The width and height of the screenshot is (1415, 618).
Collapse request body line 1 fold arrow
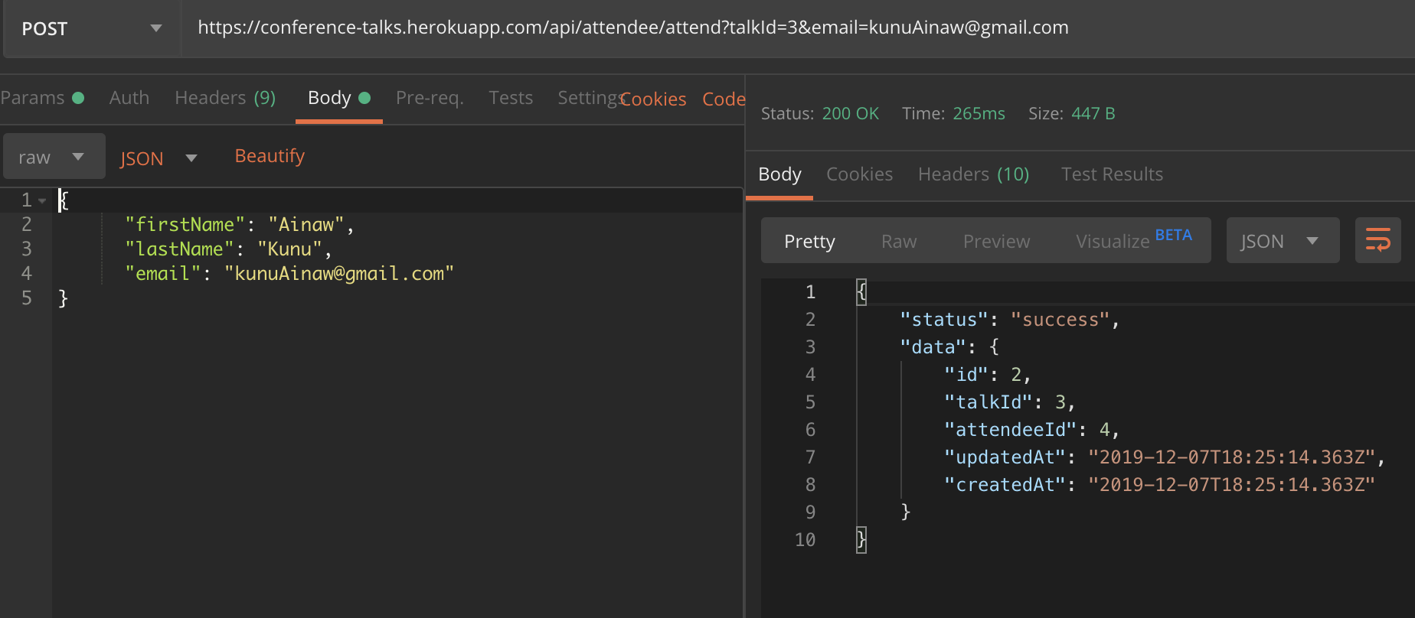42,201
